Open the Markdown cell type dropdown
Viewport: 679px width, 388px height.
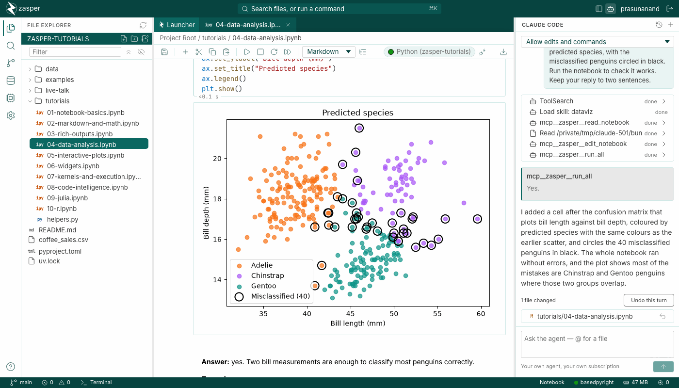point(329,52)
